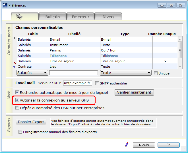
Task: Click the Libellé column header
Action: pyautogui.click(x=74, y=34)
